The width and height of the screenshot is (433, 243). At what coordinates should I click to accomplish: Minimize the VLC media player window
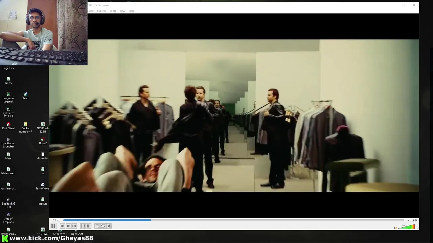[x=393, y=5]
